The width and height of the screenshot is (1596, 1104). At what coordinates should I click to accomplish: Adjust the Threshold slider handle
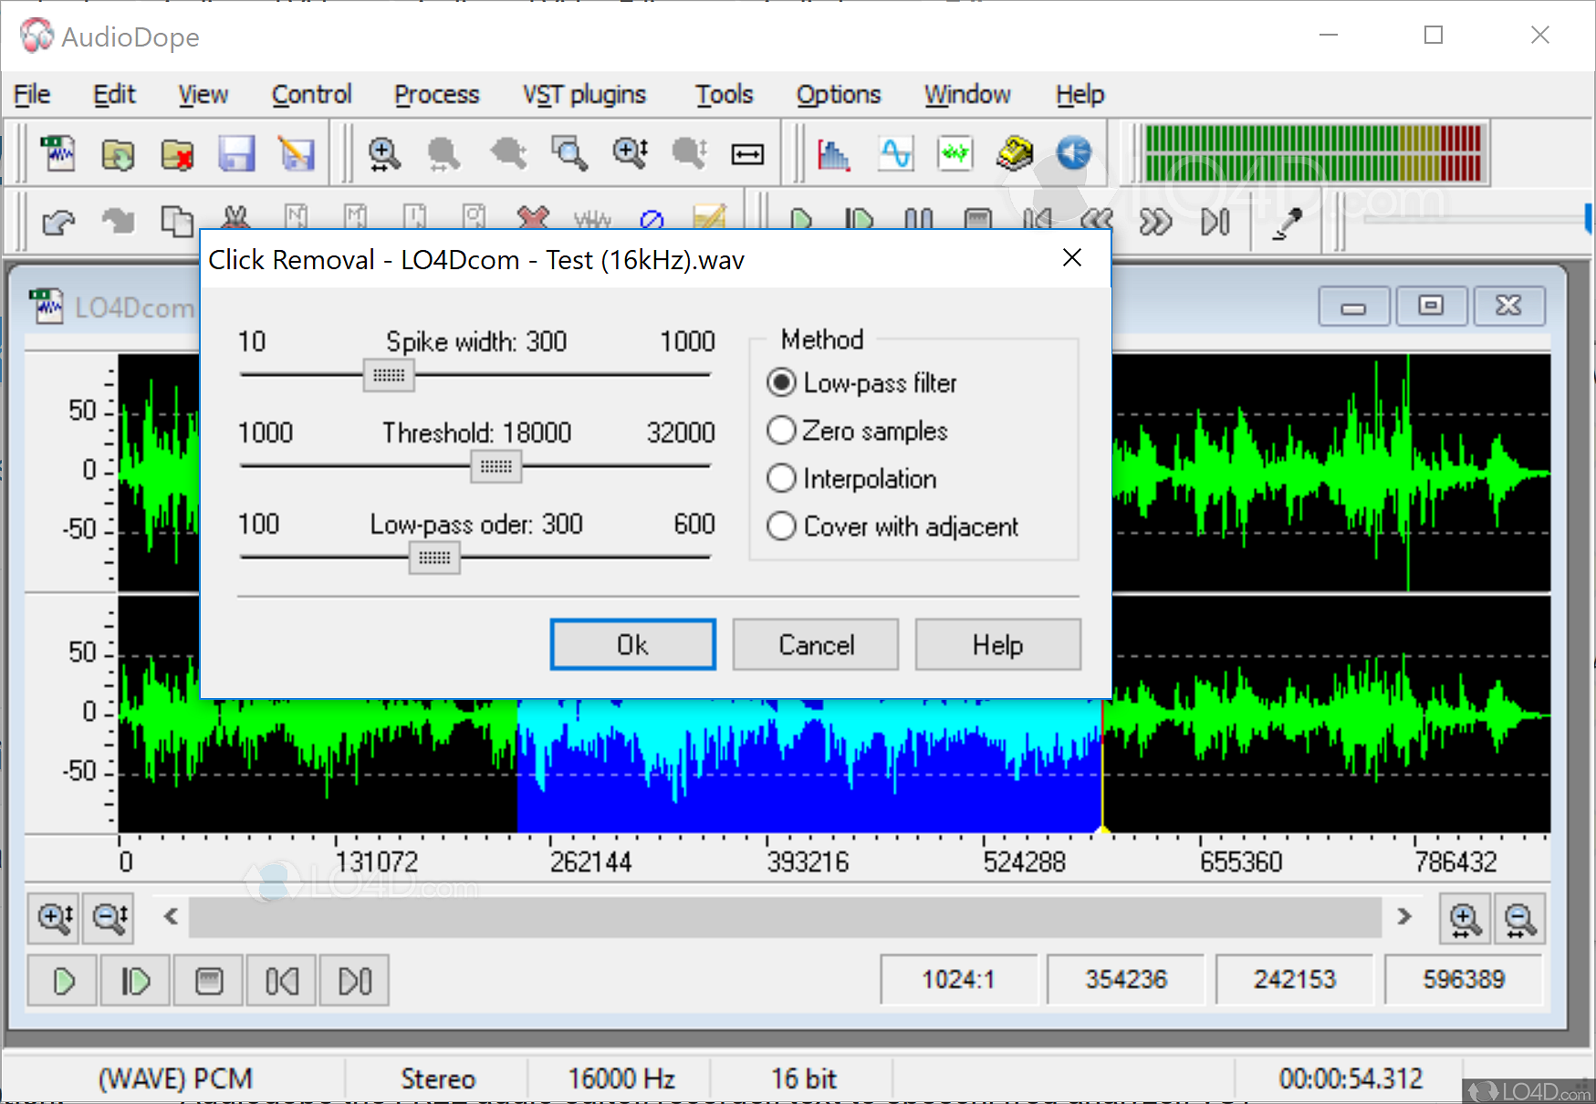coord(495,466)
